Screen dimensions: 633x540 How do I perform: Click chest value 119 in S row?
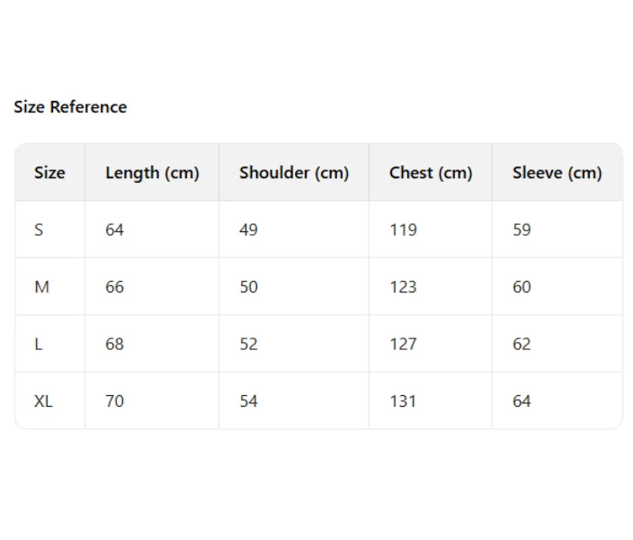pyautogui.click(x=403, y=229)
